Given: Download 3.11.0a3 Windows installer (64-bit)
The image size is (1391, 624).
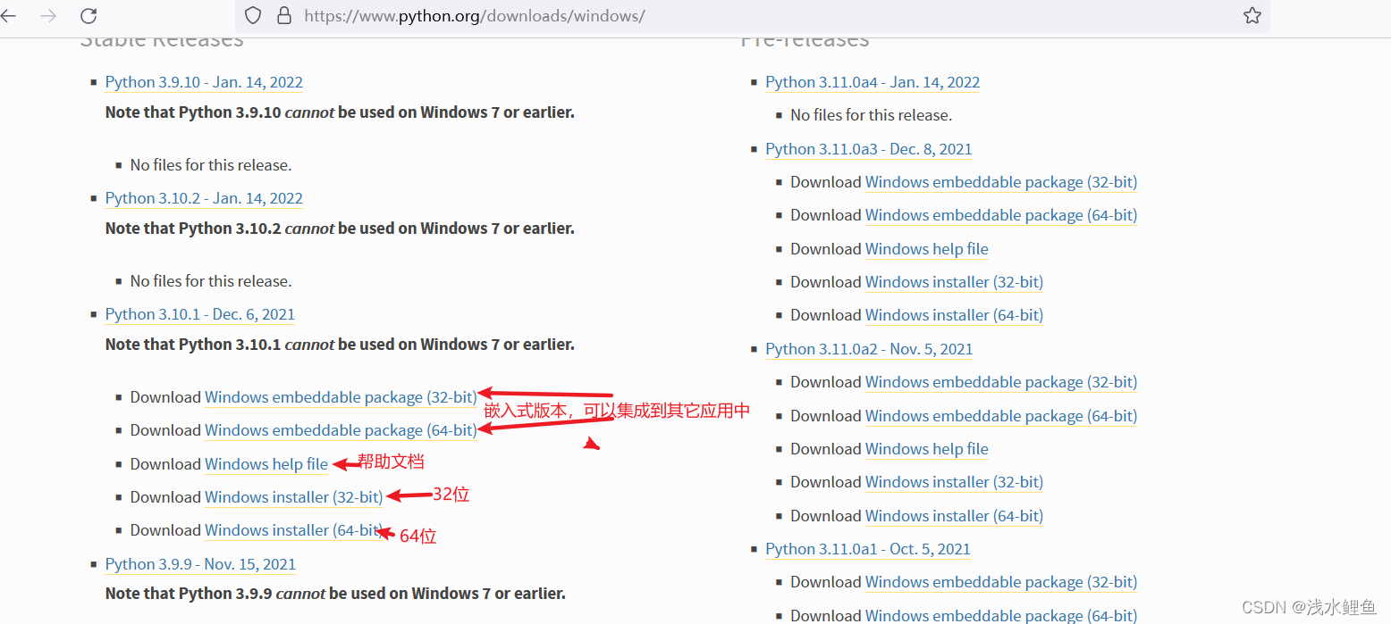Looking at the screenshot, I should tap(954, 315).
